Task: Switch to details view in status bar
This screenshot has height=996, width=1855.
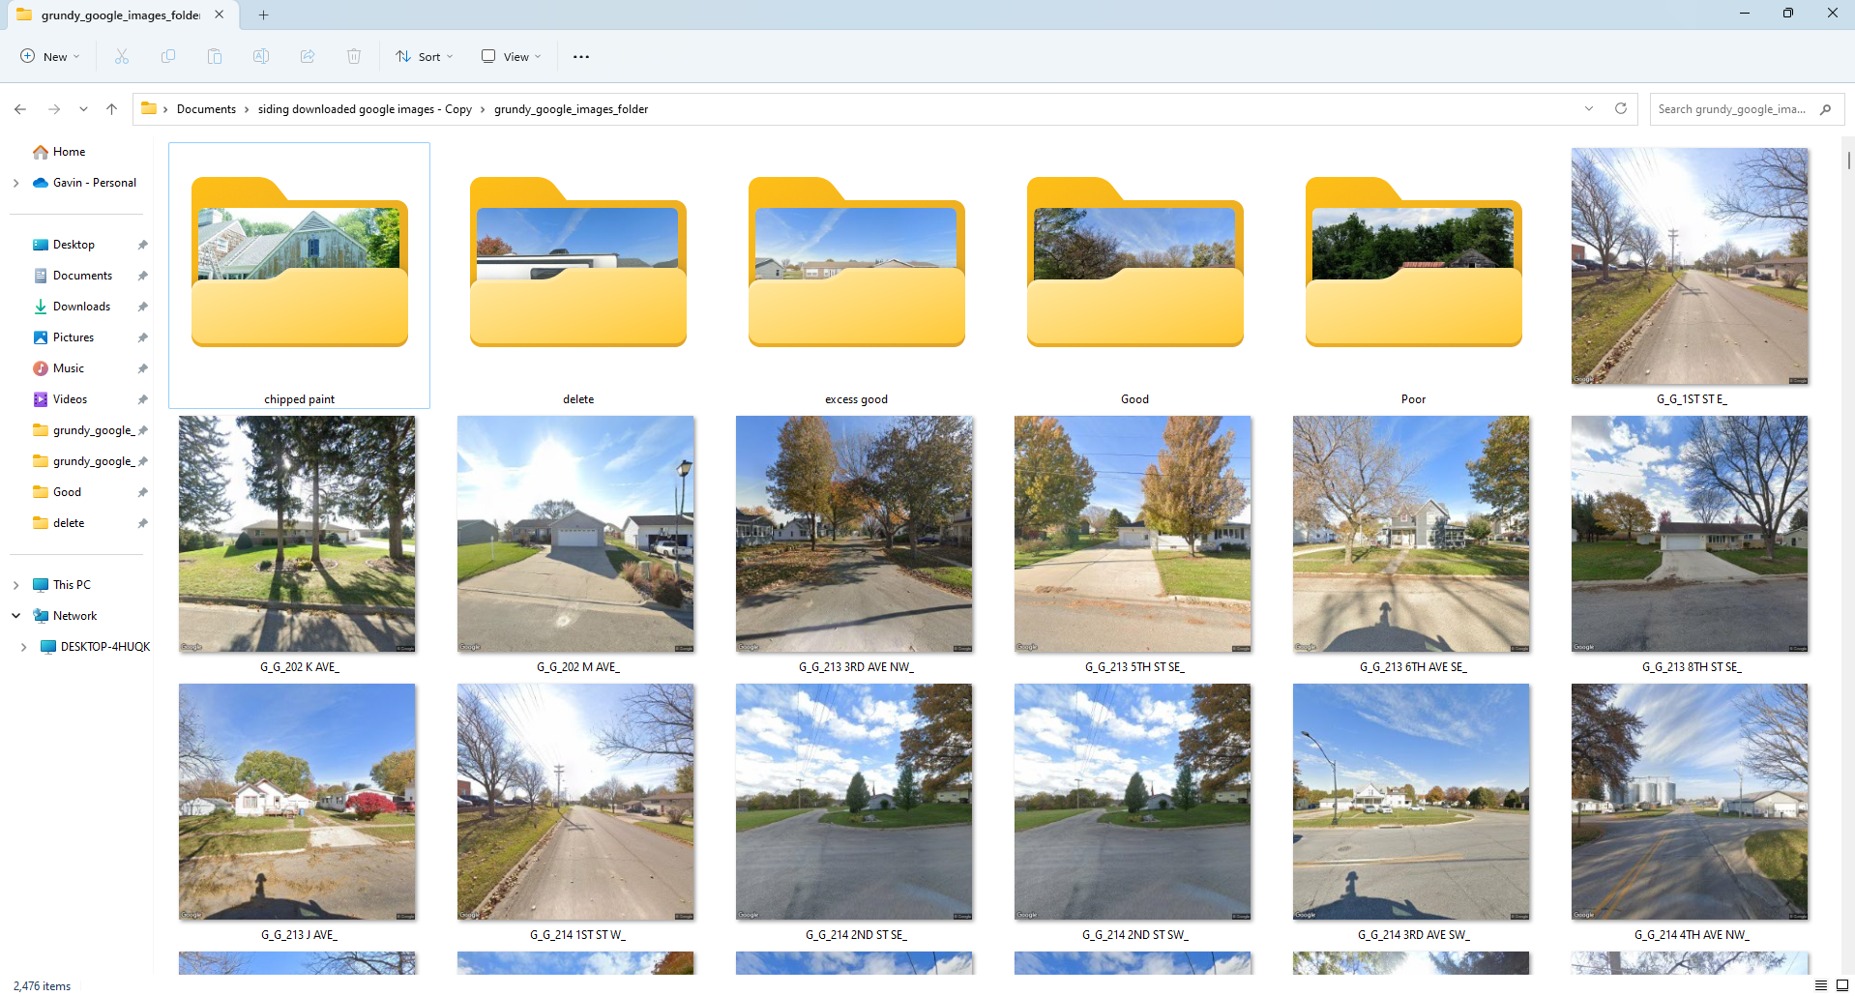Action: (1821, 985)
